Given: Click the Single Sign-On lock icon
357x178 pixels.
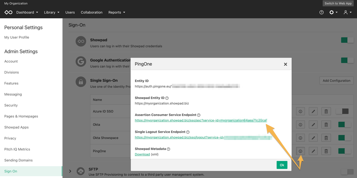Looking at the screenshot, I should coord(81,82).
